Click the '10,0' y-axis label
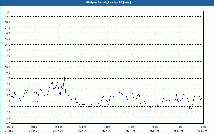The width and height of the screenshot is (214, 134). [x=8, y=67]
